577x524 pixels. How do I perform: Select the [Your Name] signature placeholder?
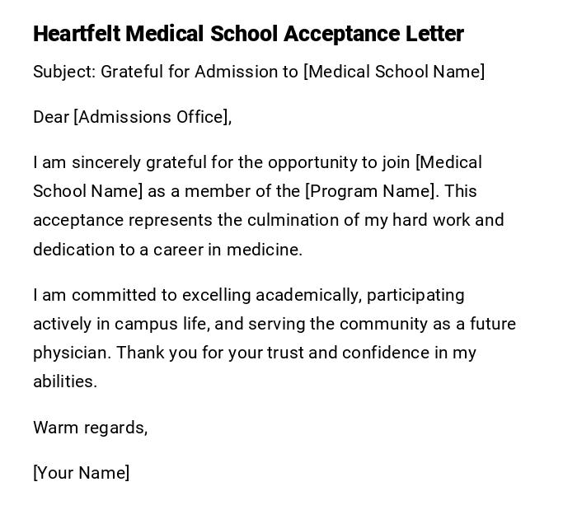[x=81, y=473]
